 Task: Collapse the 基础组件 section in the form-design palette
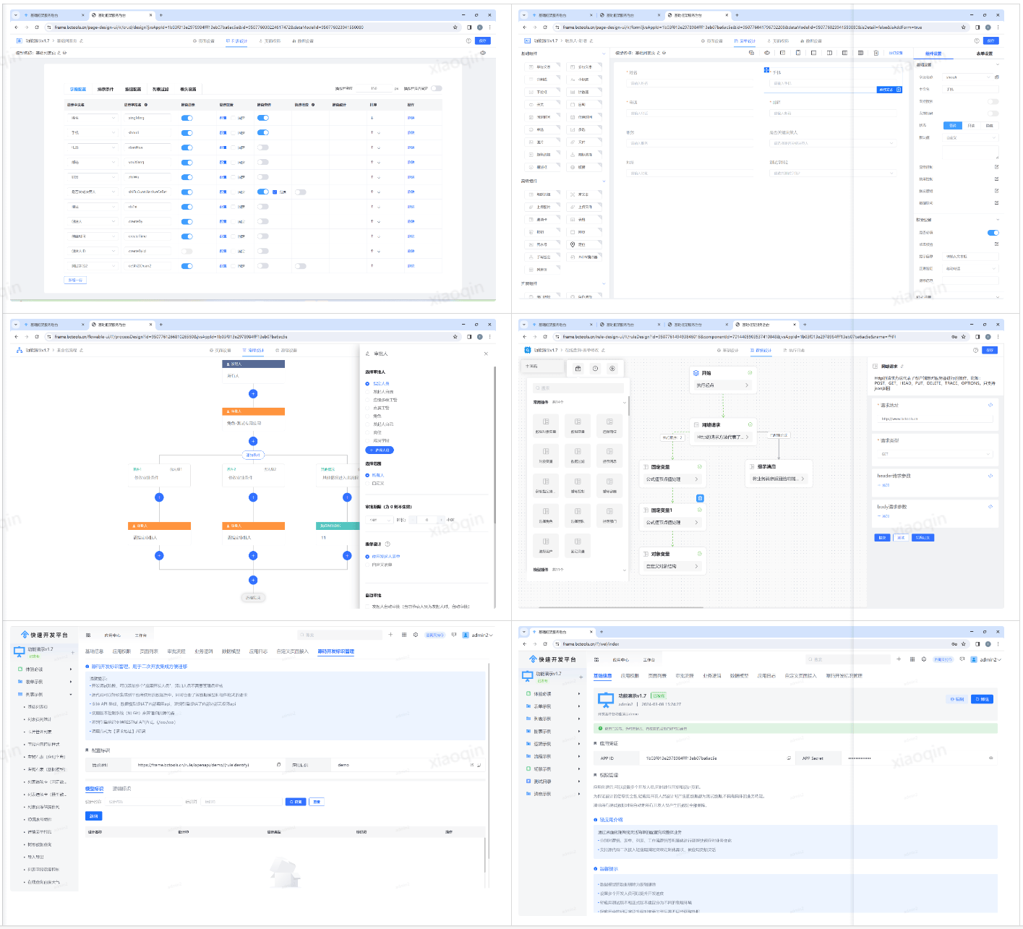pyautogui.click(x=604, y=53)
